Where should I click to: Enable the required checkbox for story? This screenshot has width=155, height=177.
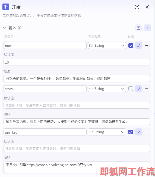[x=131, y=89]
